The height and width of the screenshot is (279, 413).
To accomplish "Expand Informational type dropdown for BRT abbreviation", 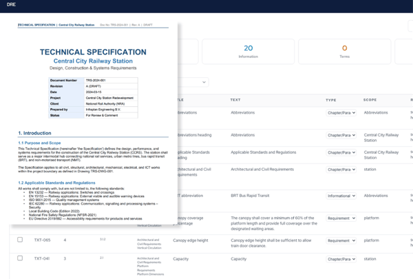I will (x=341, y=196).
